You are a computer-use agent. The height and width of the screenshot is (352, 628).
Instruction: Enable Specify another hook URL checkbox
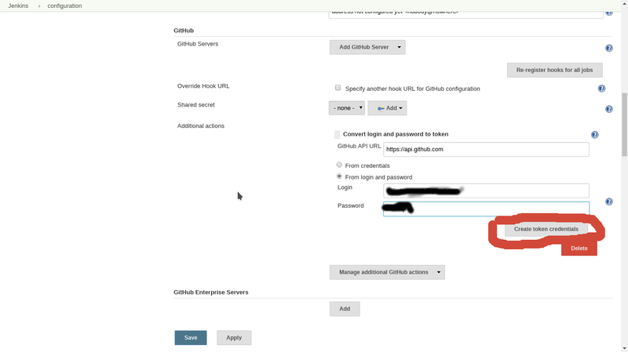(338, 88)
